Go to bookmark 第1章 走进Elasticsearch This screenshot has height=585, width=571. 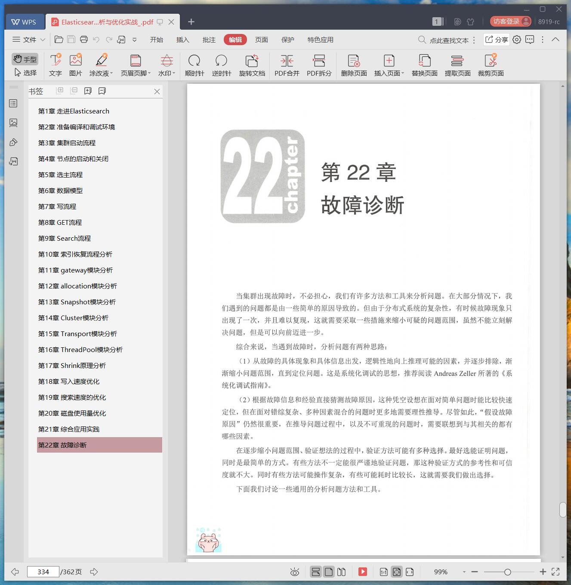[74, 111]
